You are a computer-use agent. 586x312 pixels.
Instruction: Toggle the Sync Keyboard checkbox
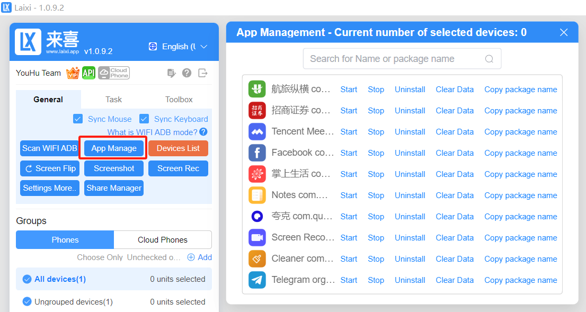(144, 119)
